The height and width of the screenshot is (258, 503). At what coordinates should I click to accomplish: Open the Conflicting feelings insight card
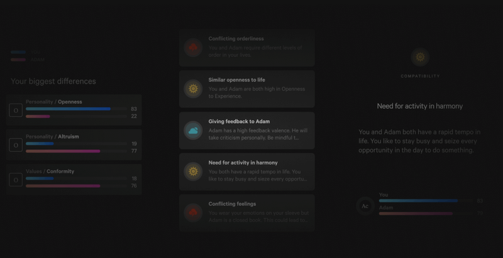pyautogui.click(x=247, y=213)
